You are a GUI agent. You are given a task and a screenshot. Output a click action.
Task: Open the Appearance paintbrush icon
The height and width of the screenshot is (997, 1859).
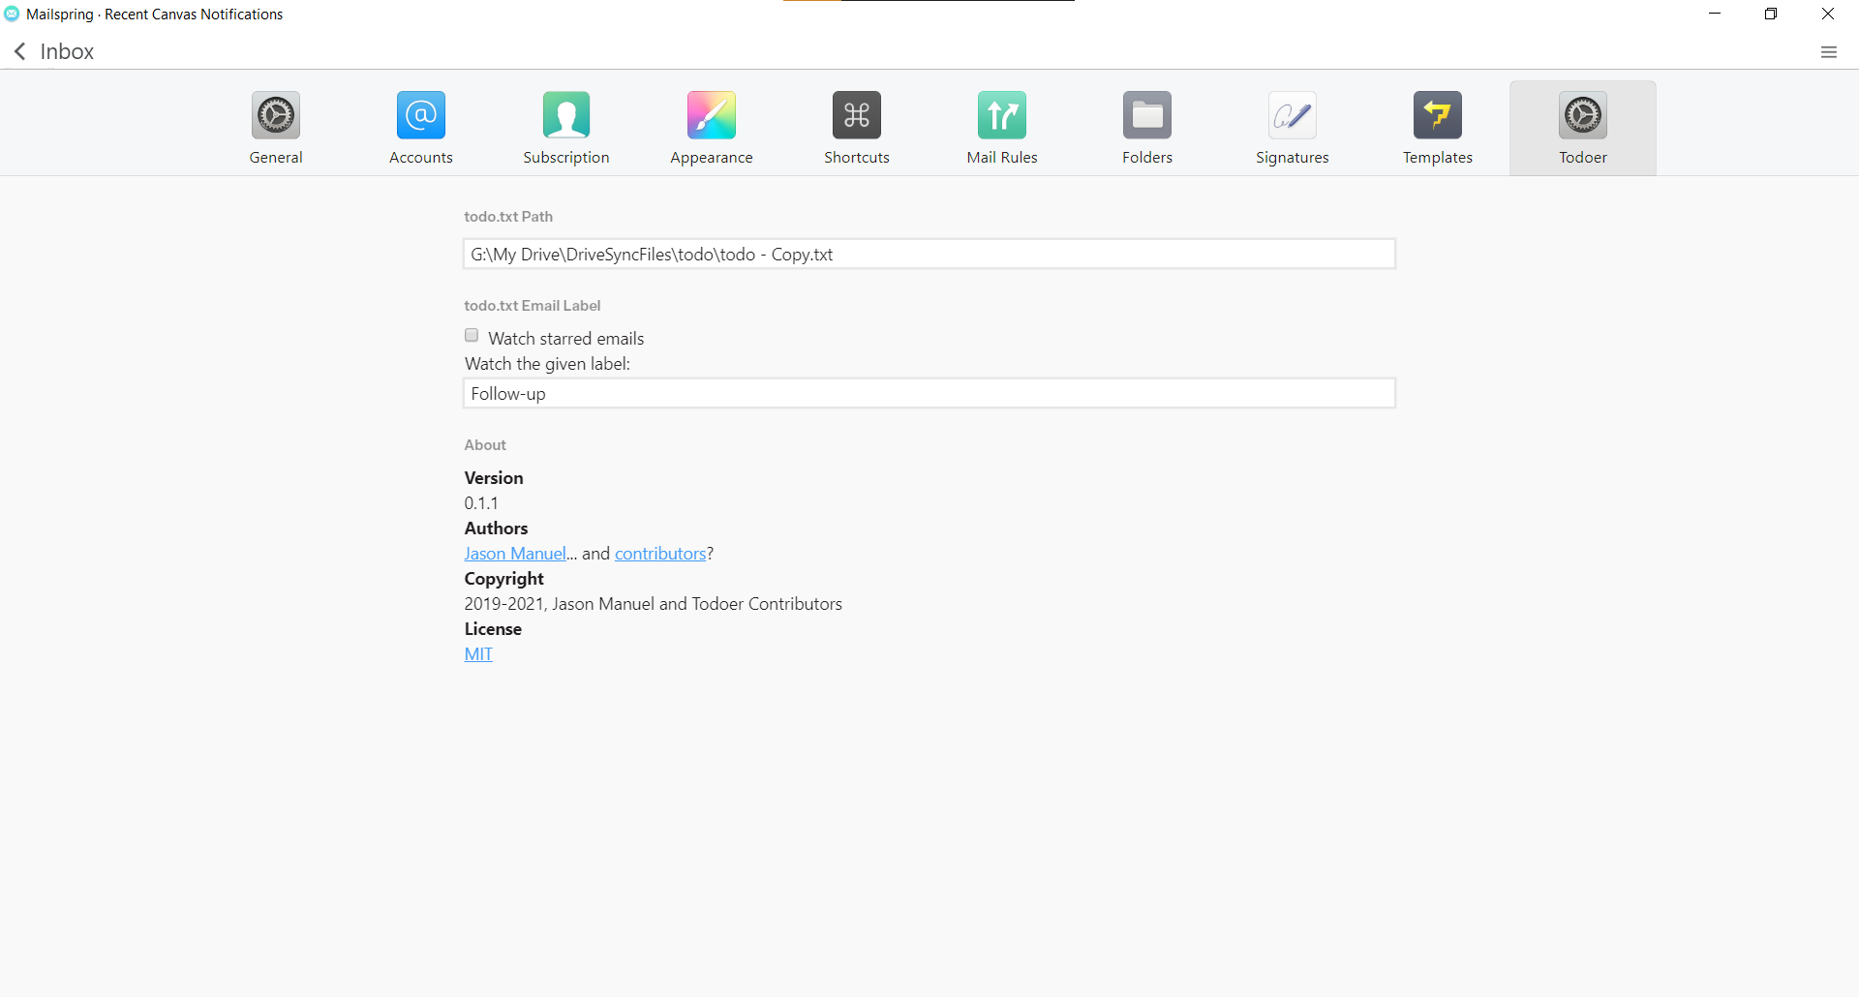(712, 115)
